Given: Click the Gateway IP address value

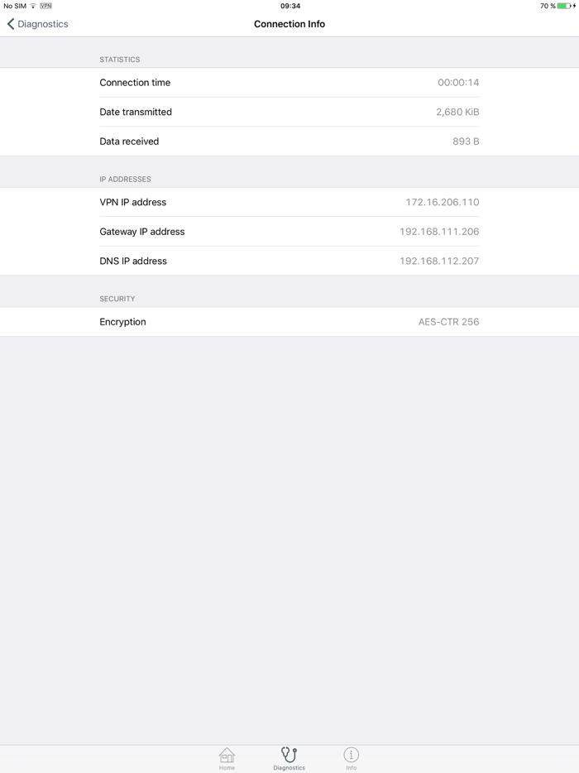Looking at the screenshot, I should tap(438, 232).
